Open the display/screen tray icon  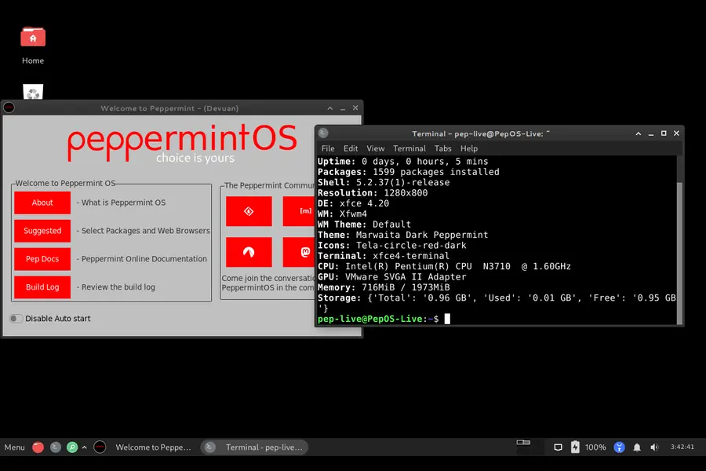click(x=558, y=447)
